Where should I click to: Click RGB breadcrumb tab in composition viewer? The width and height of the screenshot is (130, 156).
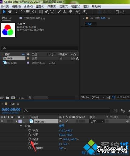[x=89, y=24]
